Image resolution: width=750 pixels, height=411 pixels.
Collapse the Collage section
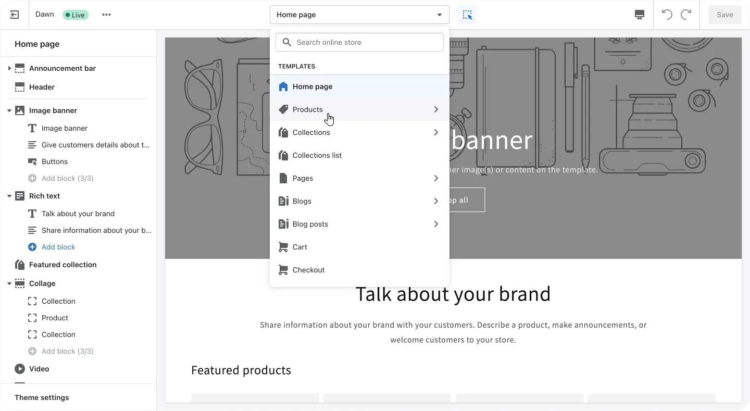(x=9, y=283)
